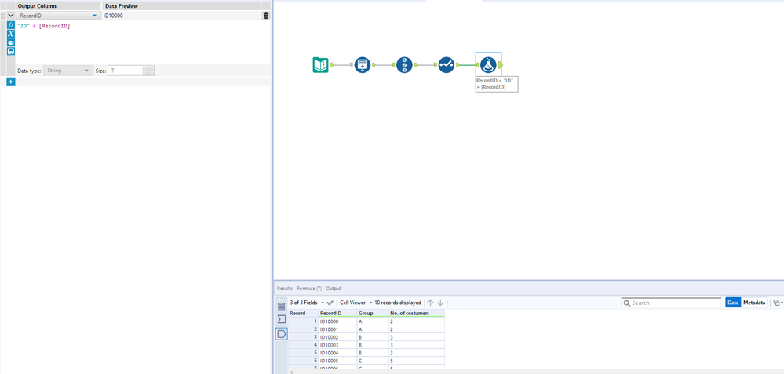Show the output anchor data in Results

pyautogui.click(x=282, y=333)
